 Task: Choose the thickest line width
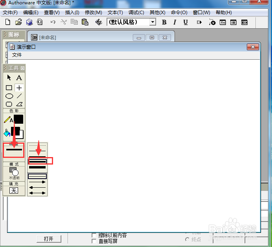[x=37, y=167]
